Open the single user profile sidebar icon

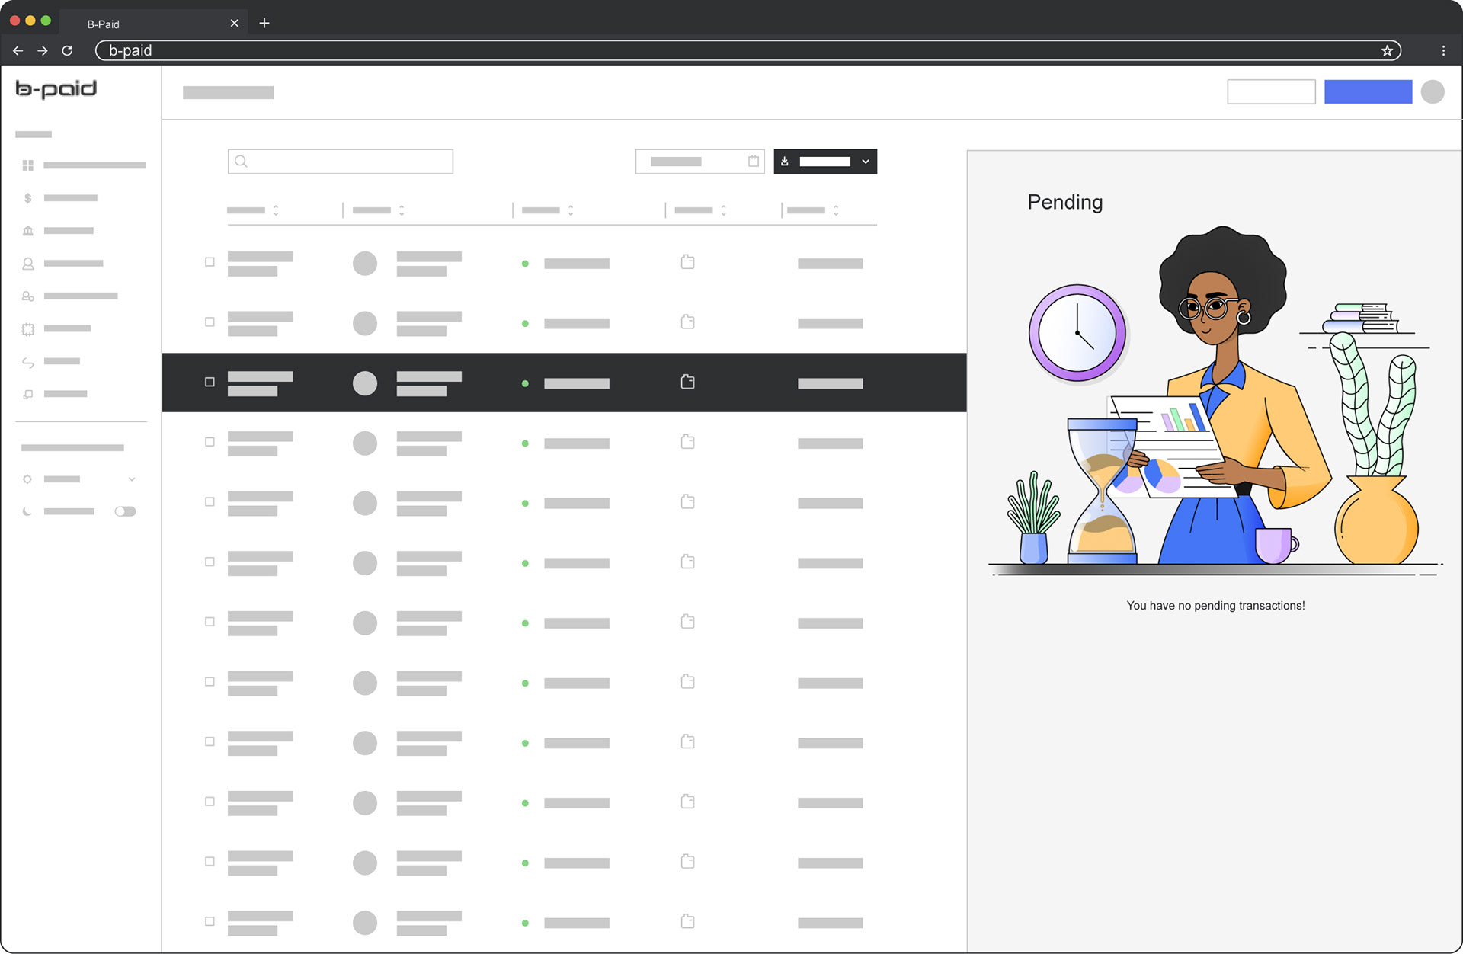tap(28, 264)
